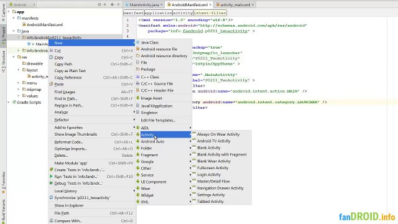Choose Login Activity template
This screenshot has height=224, width=398.
click(x=221, y=175)
